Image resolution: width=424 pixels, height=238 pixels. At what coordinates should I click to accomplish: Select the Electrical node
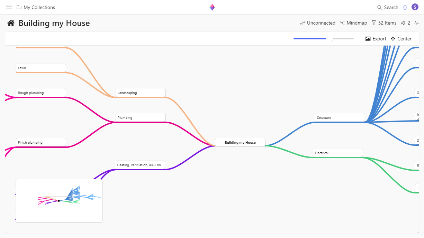point(337,153)
